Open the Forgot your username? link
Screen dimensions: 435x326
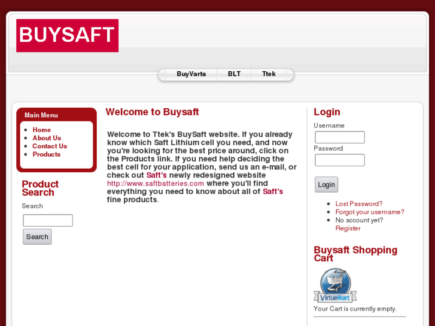click(x=370, y=212)
